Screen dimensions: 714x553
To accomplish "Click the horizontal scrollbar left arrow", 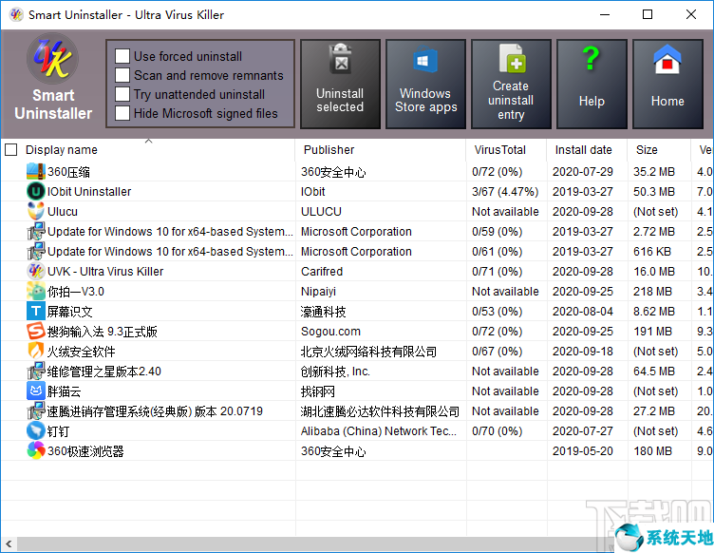I will [9, 543].
